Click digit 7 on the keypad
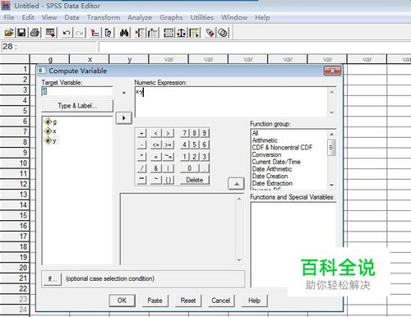The image size is (411, 317). (x=185, y=133)
